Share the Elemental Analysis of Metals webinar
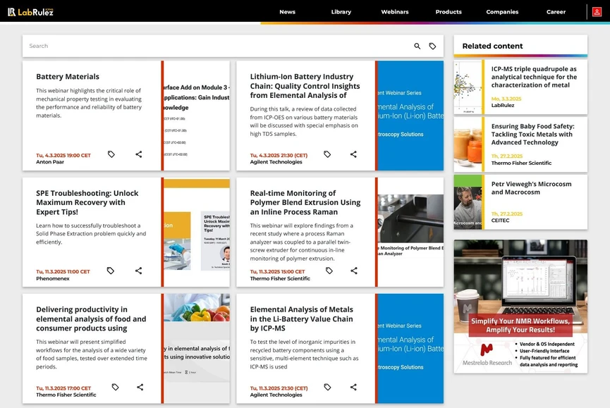This screenshot has height=408, width=610. pyautogui.click(x=353, y=387)
